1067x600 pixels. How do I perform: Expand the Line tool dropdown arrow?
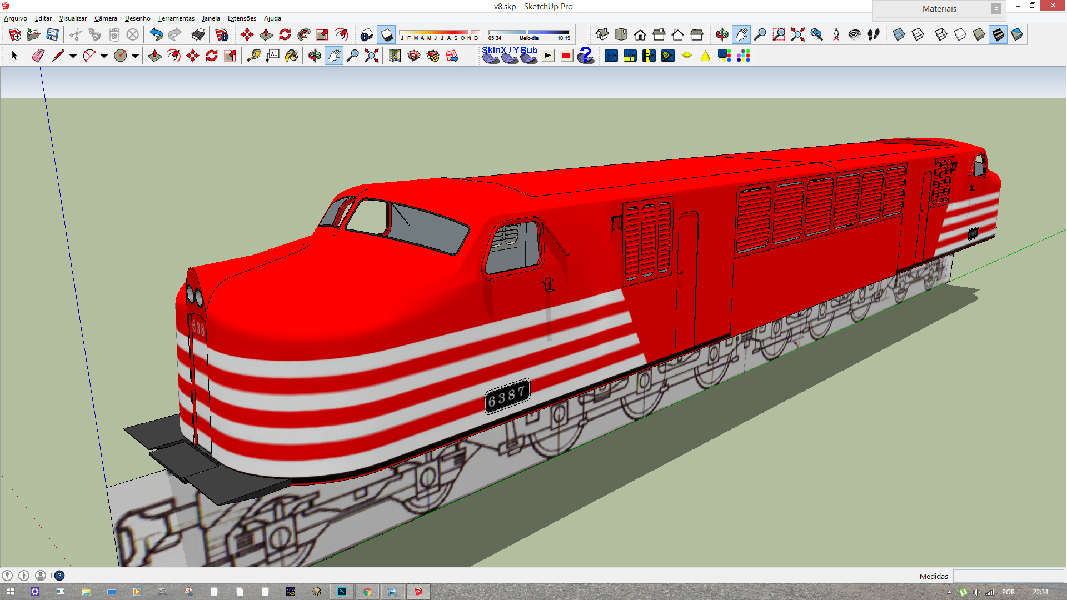point(73,56)
